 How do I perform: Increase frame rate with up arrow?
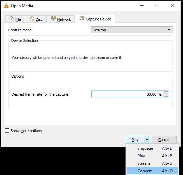(166, 93)
